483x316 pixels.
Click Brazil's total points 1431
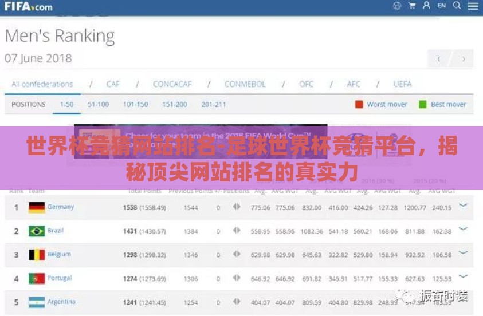130,231
